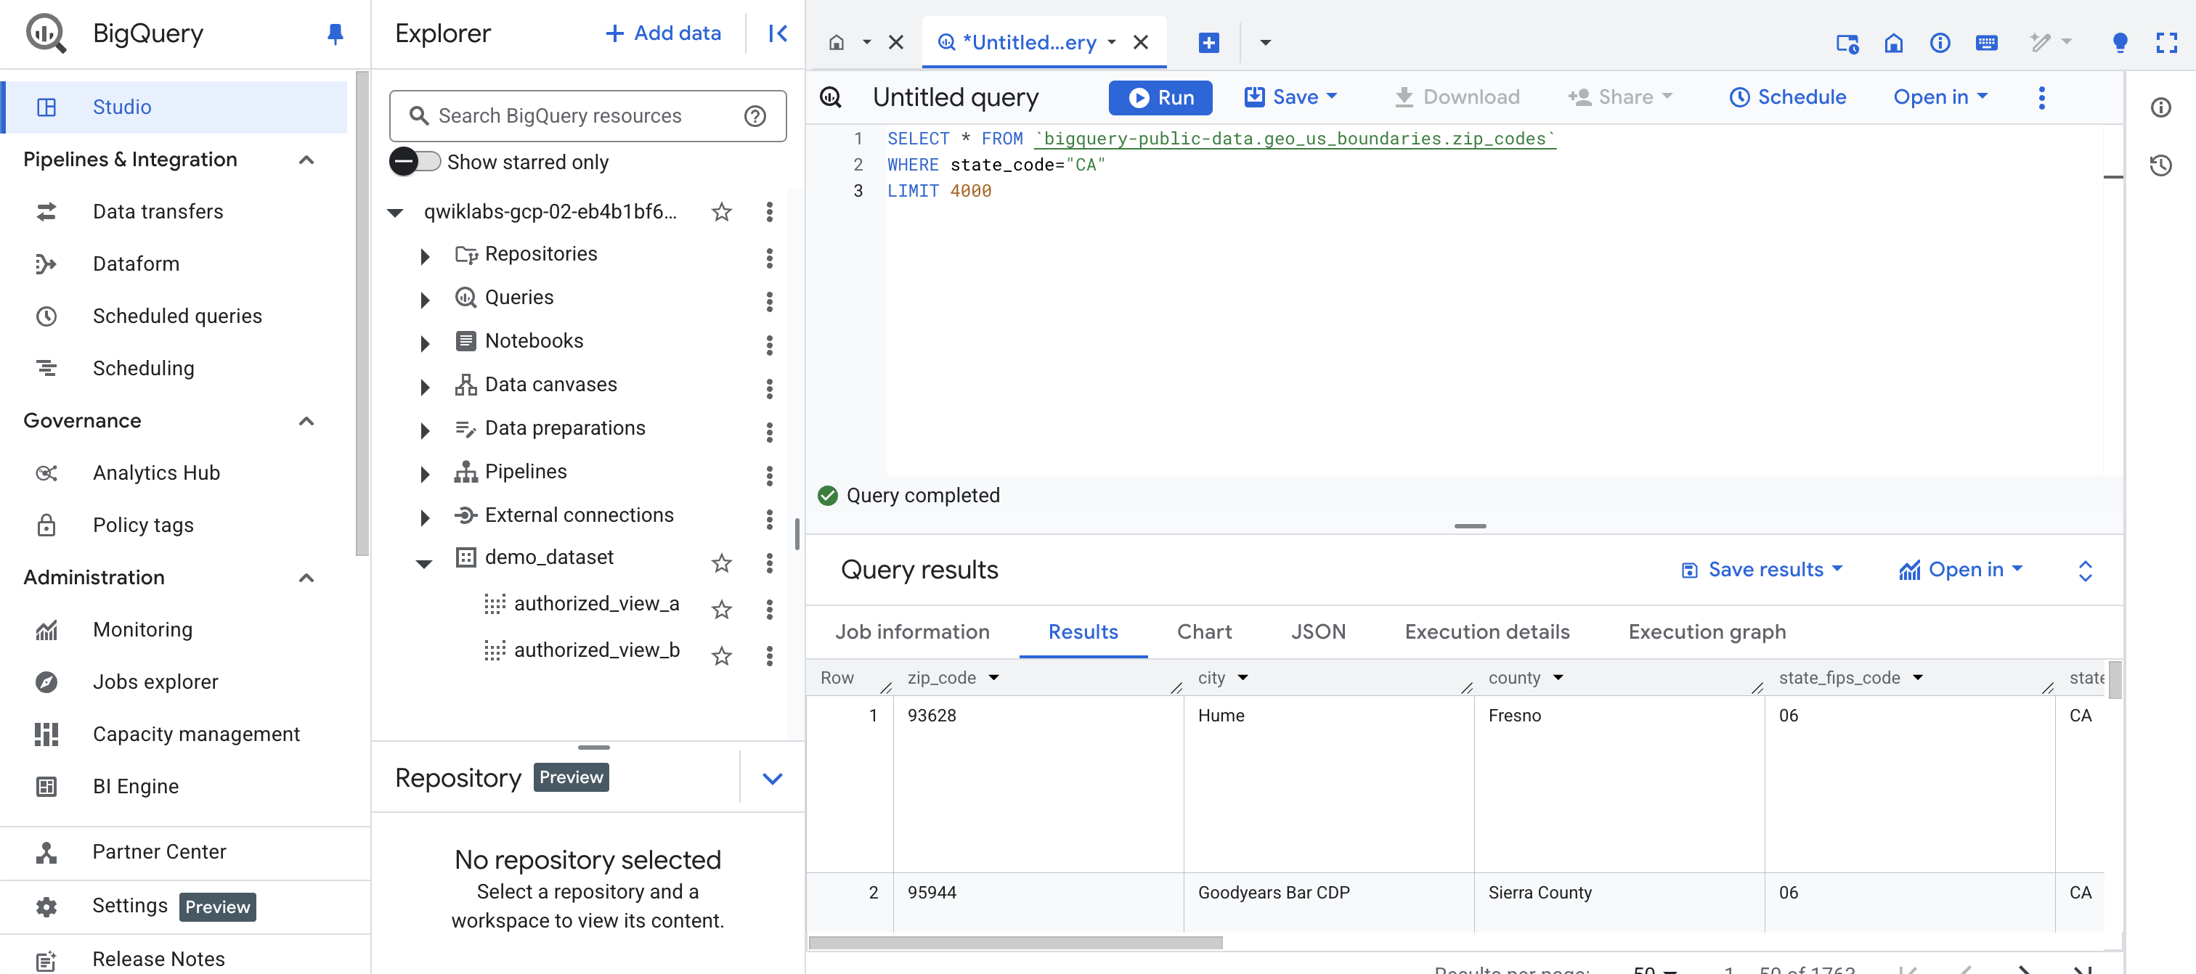
Task: Click Add data button
Action: 662,33
